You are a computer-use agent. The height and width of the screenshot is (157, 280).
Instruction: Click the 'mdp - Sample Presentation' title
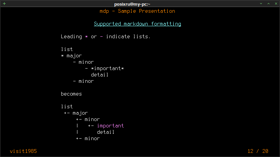point(137,11)
